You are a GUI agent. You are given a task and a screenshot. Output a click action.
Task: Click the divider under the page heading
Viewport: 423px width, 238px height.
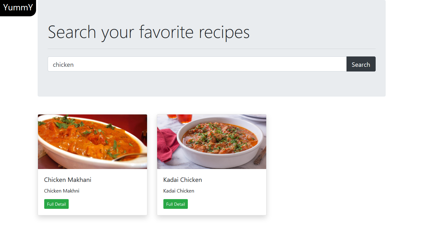pyautogui.click(x=211, y=48)
